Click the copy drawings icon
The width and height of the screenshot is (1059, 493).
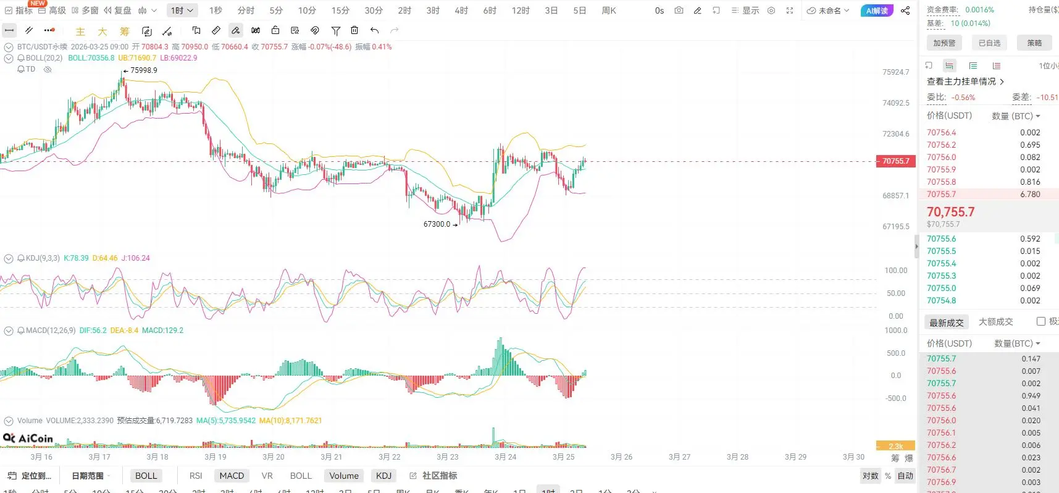pos(196,30)
